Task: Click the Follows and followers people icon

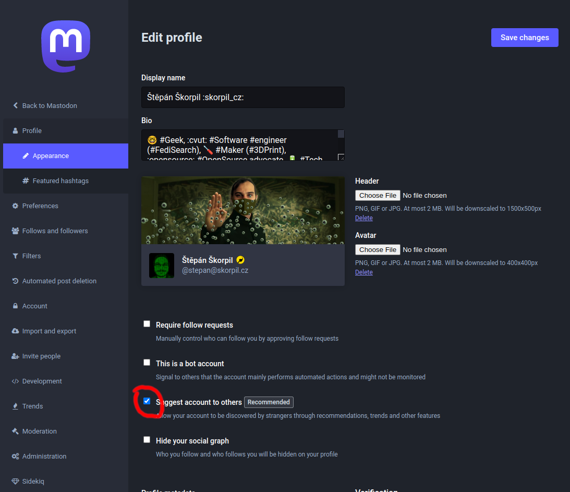Action: tap(15, 231)
